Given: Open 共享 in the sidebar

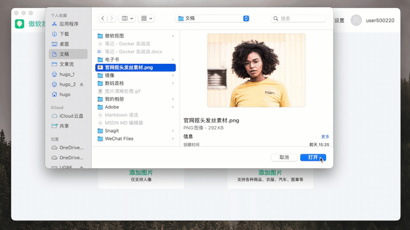Looking at the screenshot, I should tap(68, 126).
